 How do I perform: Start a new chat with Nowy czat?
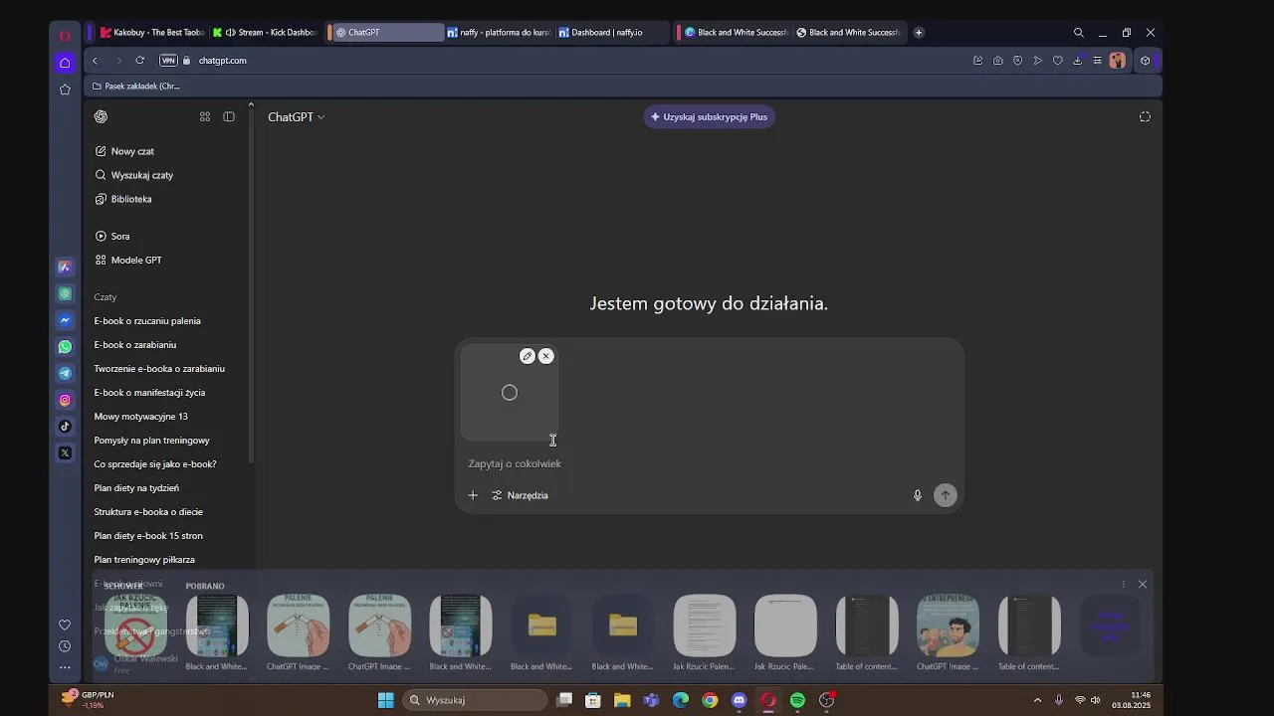[x=132, y=151]
